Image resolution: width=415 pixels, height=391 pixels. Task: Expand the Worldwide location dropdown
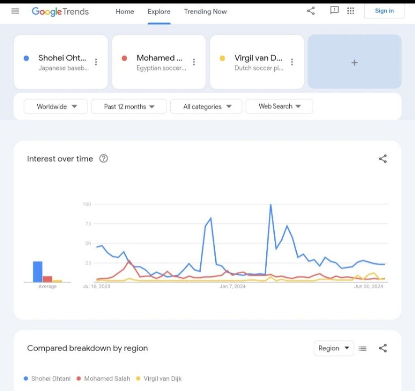click(x=56, y=107)
